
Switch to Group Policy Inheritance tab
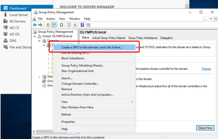(143, 38)
